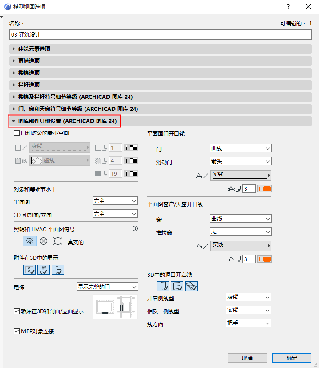Viewport: 319px width, 368px height.
Task: Open the 3D 和剖面/立面 detail dropdown
Action: (115, 214)
